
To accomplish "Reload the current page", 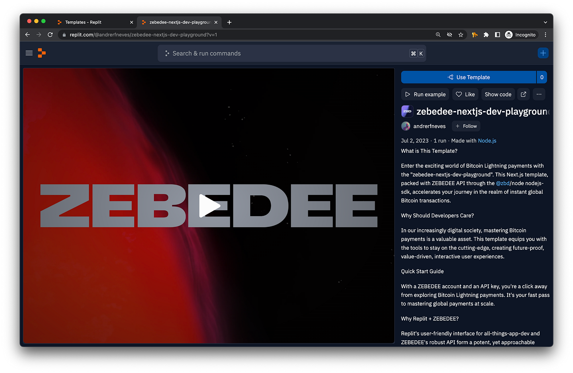I will tap(50, 35).
